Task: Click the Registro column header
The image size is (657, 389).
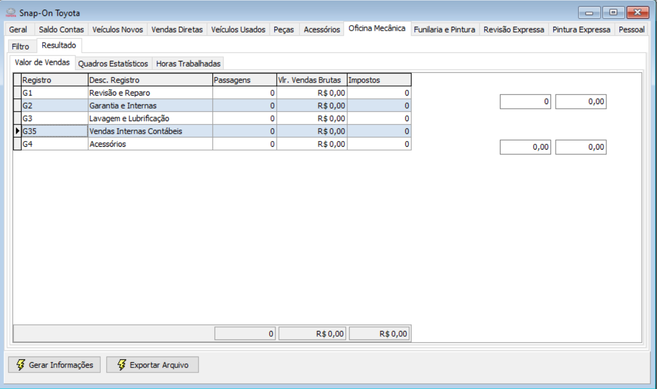Action: 55,80
